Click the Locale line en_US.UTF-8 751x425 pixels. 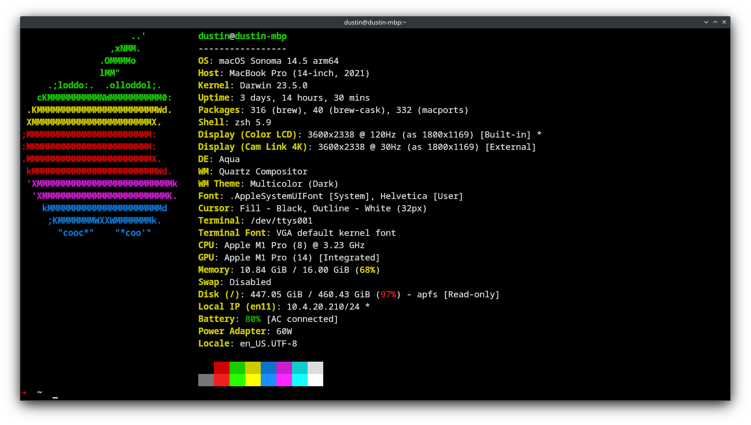pos(247,344)
